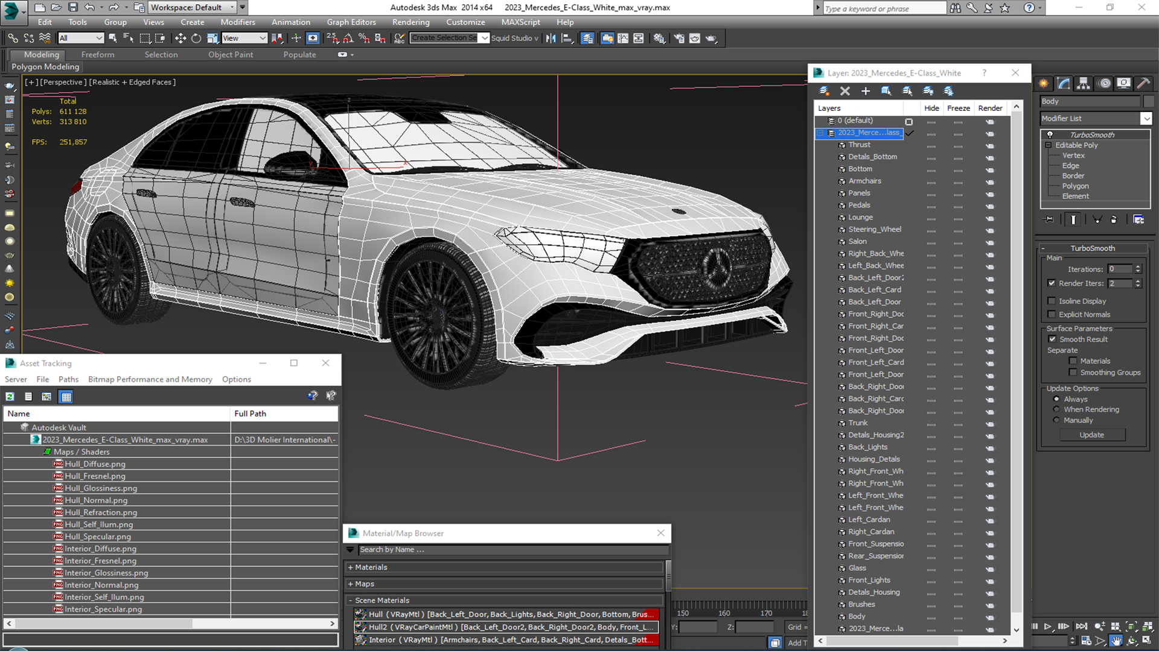This screenshot has width=1159, height=651.
Task: Toggle the Render Iters checkbox
Action: tap(1052, 283)
